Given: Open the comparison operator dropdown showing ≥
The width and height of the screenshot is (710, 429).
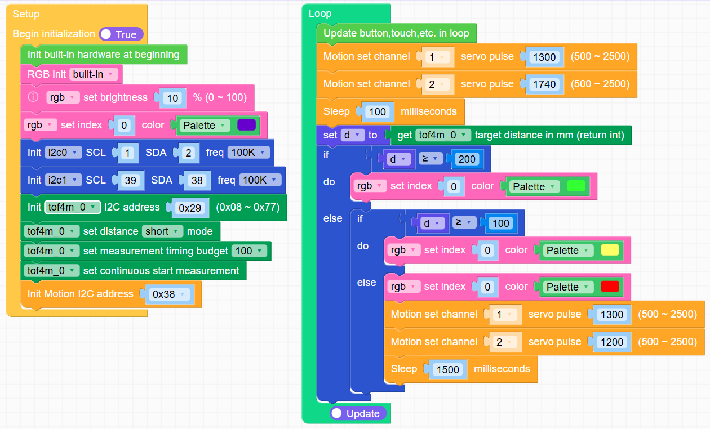Looking at the screenshot, I should pos(431,159).
